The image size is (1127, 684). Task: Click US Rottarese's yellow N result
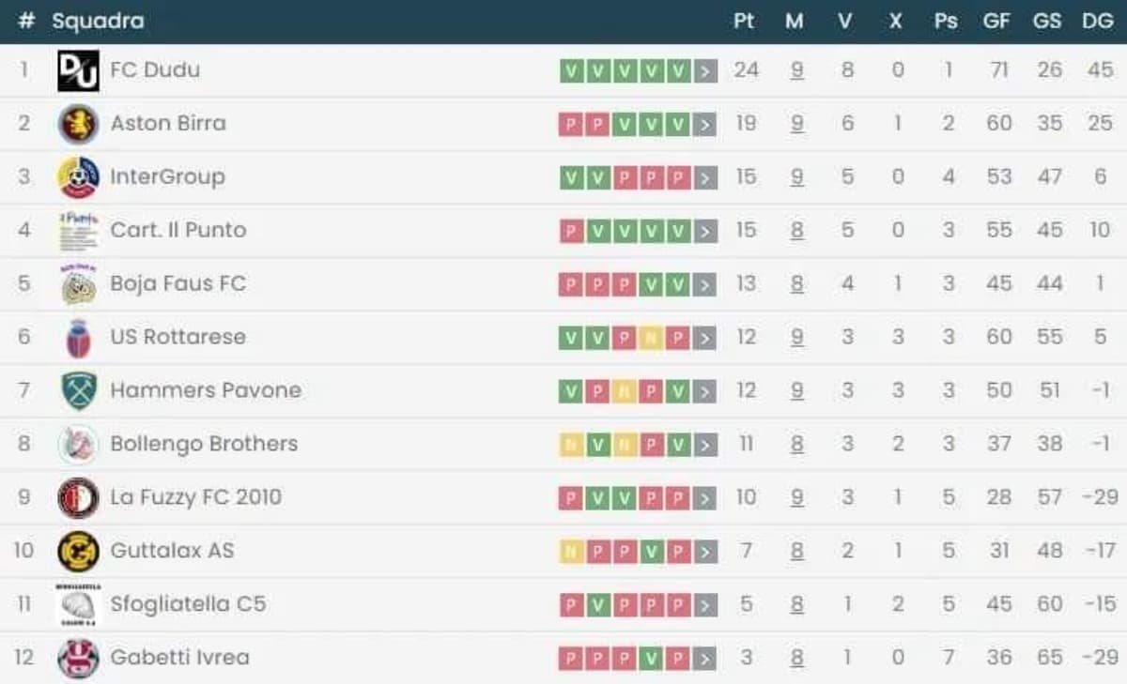651,338
